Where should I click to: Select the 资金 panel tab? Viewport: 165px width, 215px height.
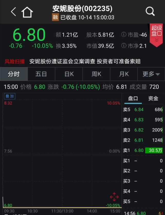(x=153, y=98)
